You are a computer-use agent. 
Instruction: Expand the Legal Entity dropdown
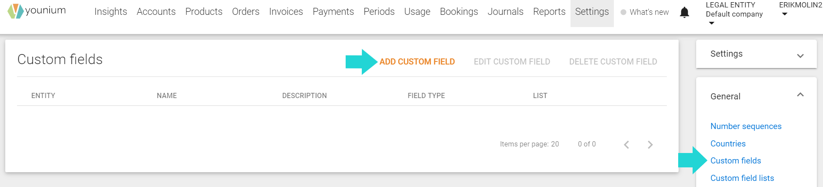point(711,23)
